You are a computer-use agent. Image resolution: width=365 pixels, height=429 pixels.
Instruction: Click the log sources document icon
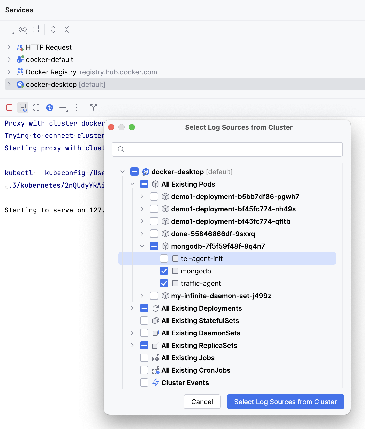click(23, 108)
